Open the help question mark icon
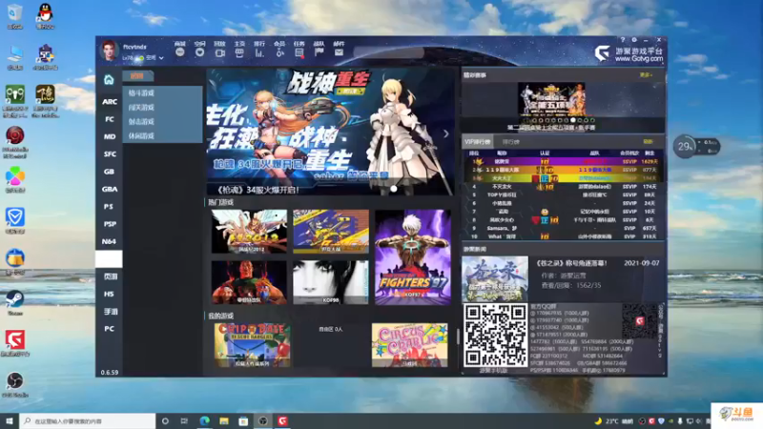The height and width of the screenshot is (429, 763). [623, 40]
